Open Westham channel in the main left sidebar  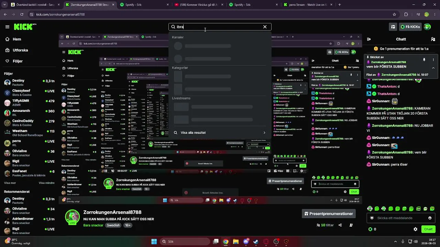coord(29,133)
